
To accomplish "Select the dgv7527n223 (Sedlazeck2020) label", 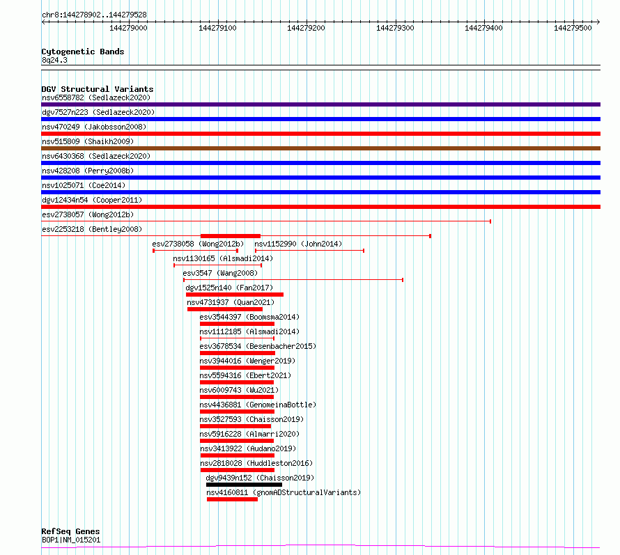I will pos(98,112).
